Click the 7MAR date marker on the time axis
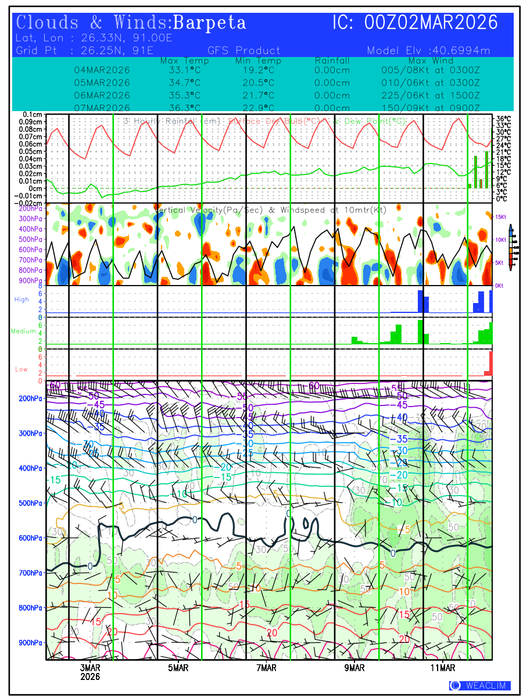 point(266,668)
